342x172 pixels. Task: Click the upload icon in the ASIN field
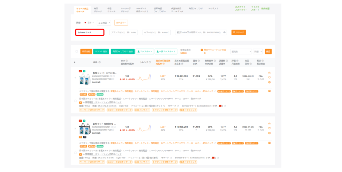pos(224,32)
